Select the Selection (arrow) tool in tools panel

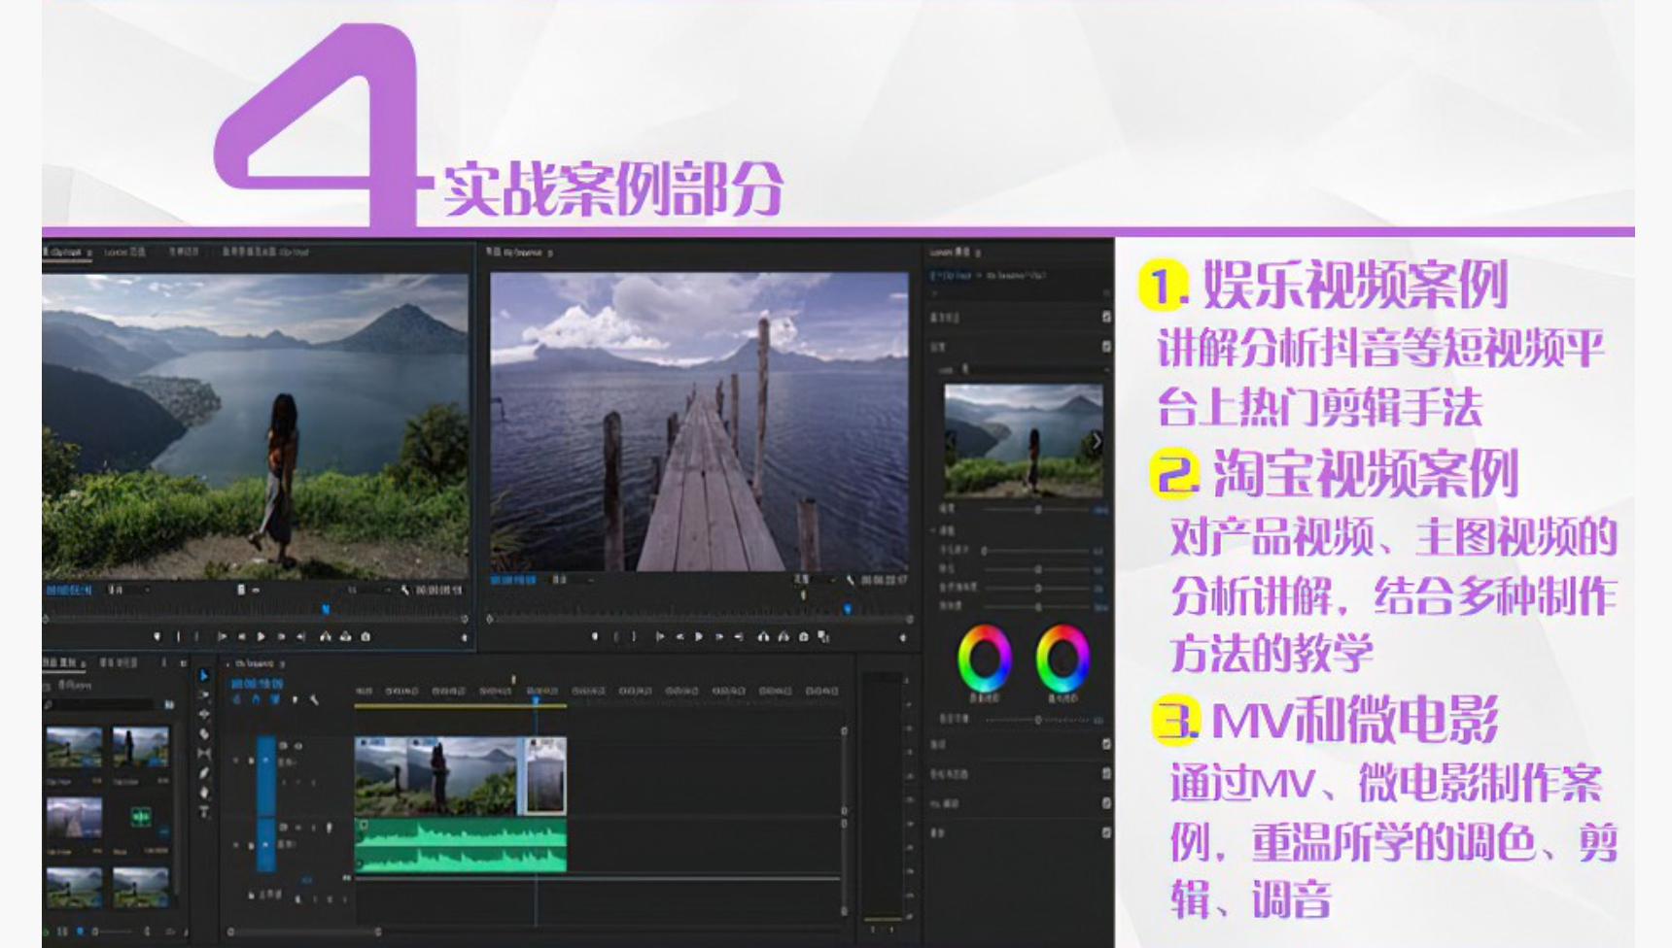point(204,675)
